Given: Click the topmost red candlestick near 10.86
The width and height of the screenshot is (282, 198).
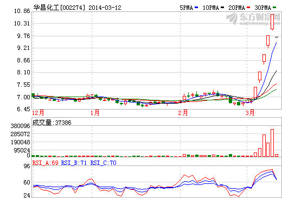Looking at the screenshot, I should tap(272, 22).
